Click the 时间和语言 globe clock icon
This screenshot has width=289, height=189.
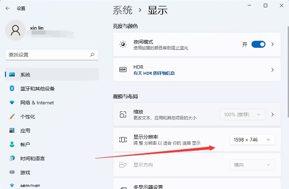click(x=12, y=158)
